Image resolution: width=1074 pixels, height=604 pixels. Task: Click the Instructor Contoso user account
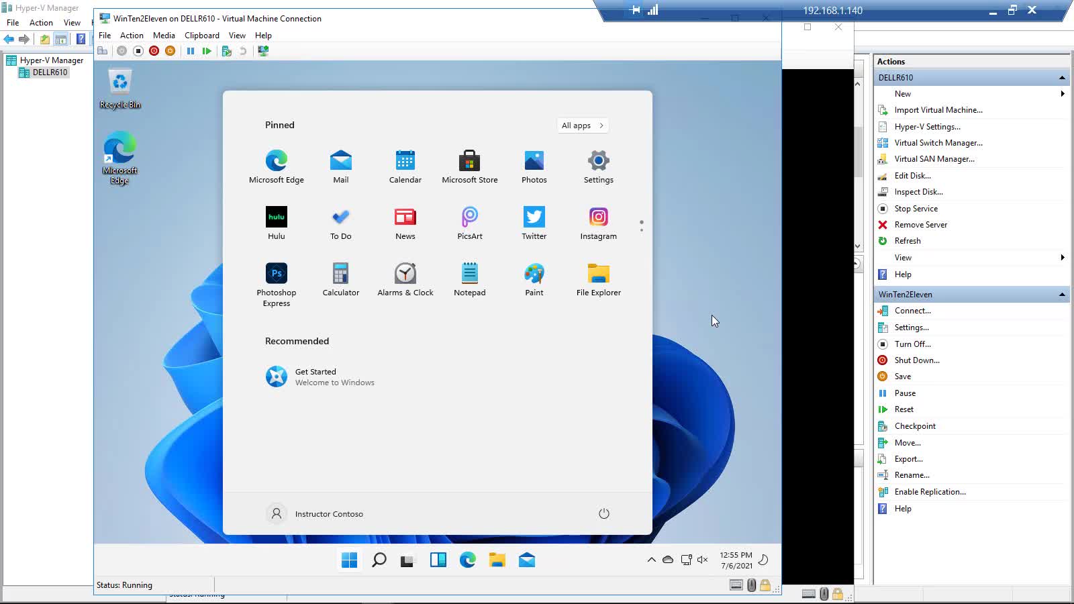pos(315,514)
